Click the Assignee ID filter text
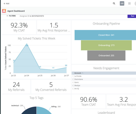 click(x=32, y=16)
